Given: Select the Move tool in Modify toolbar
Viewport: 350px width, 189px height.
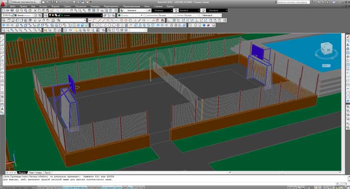Looking at the screenshot, I should tap(348, 57).
